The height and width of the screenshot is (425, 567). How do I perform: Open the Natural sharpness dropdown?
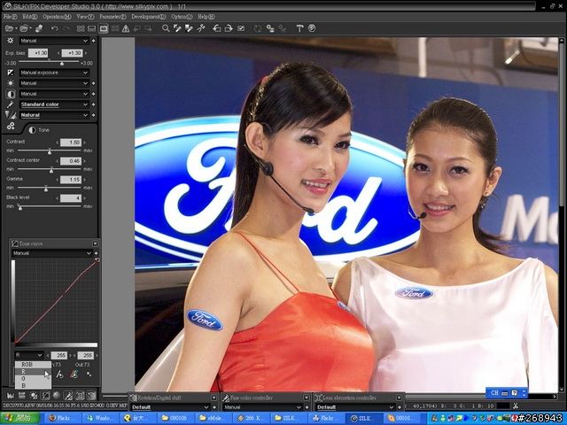54,115
